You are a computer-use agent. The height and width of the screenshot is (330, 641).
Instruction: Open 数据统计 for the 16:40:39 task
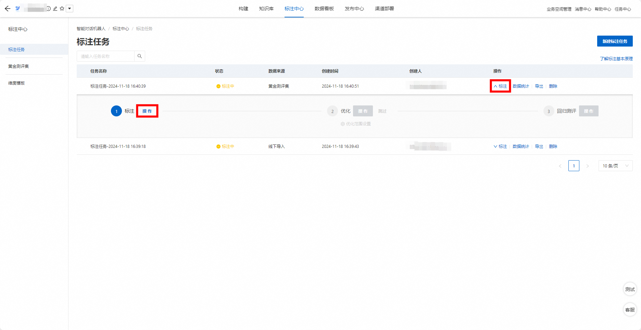click(521, 86)
